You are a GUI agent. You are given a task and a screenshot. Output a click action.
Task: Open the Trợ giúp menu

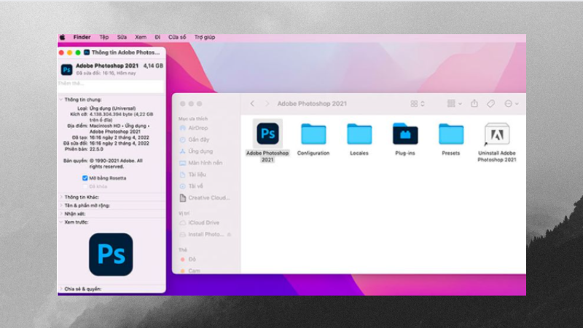(x=205, y=37)
